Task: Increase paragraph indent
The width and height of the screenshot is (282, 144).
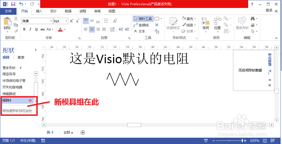Action: coord(127,29)
